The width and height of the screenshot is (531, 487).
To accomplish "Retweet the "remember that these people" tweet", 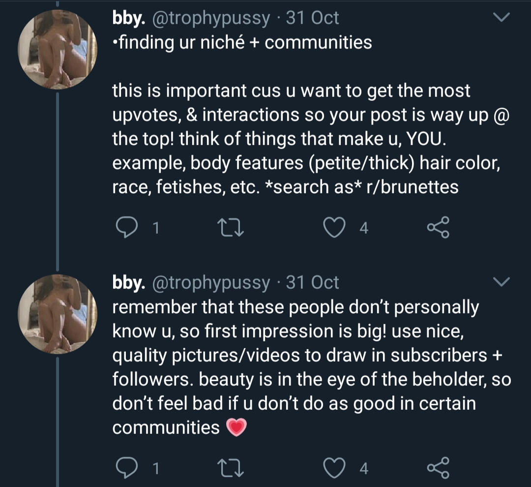I will click(x=229, y=468).
